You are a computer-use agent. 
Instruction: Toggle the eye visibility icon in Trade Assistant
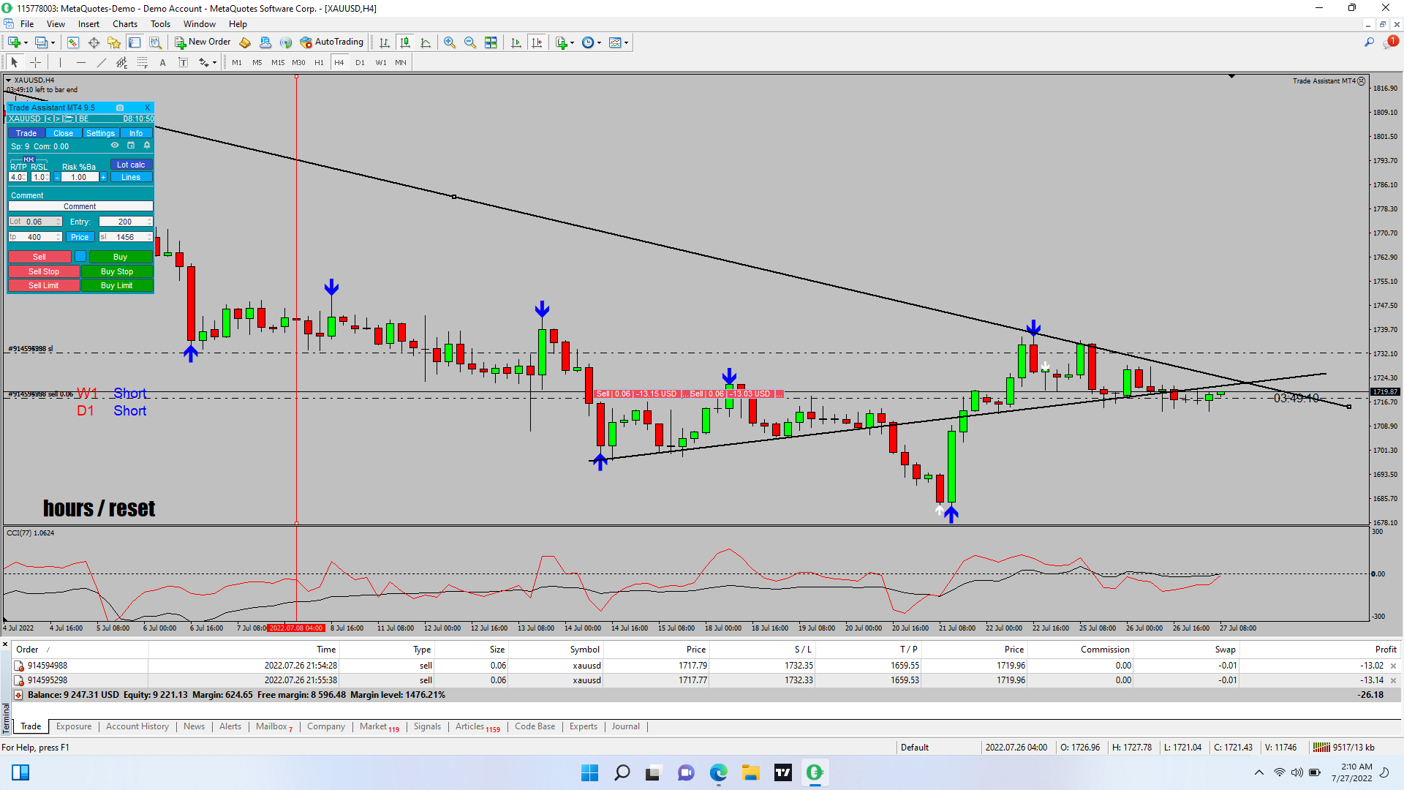point(115,146)
